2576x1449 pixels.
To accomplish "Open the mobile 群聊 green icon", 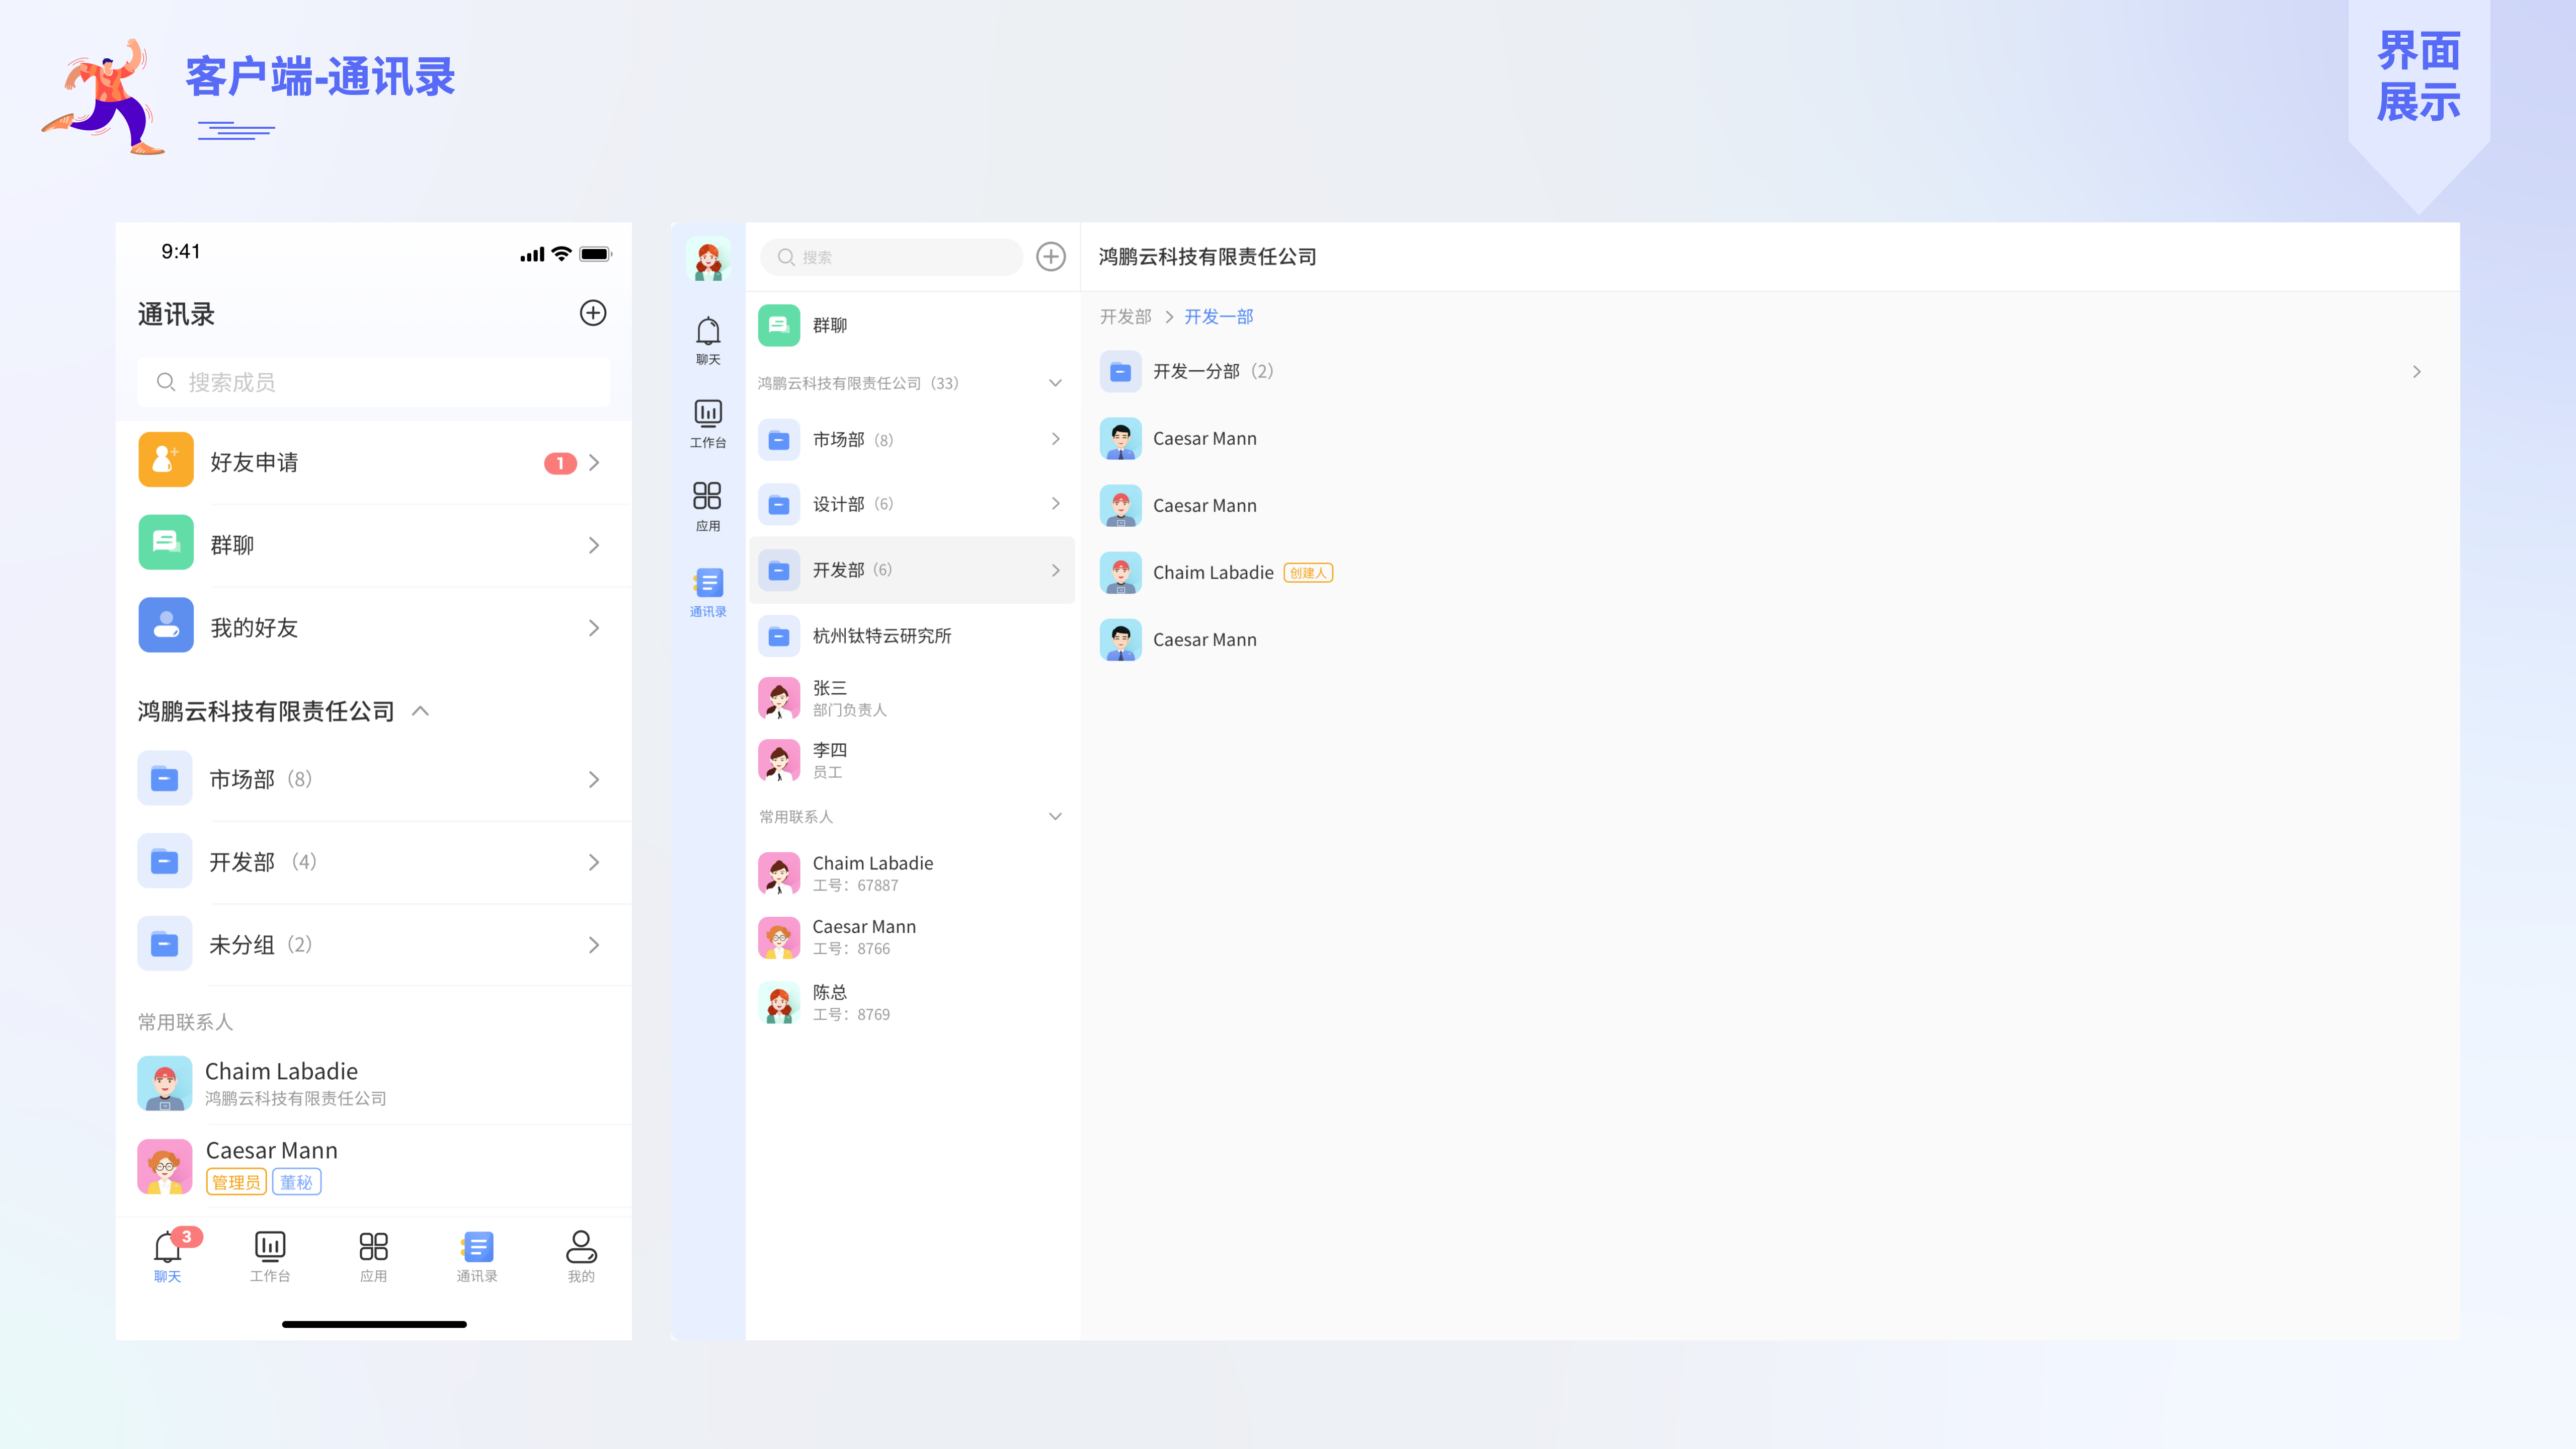I will (166, 543).
